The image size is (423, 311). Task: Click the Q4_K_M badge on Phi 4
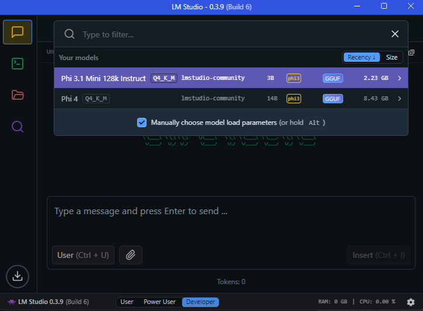tap(96, 99)
